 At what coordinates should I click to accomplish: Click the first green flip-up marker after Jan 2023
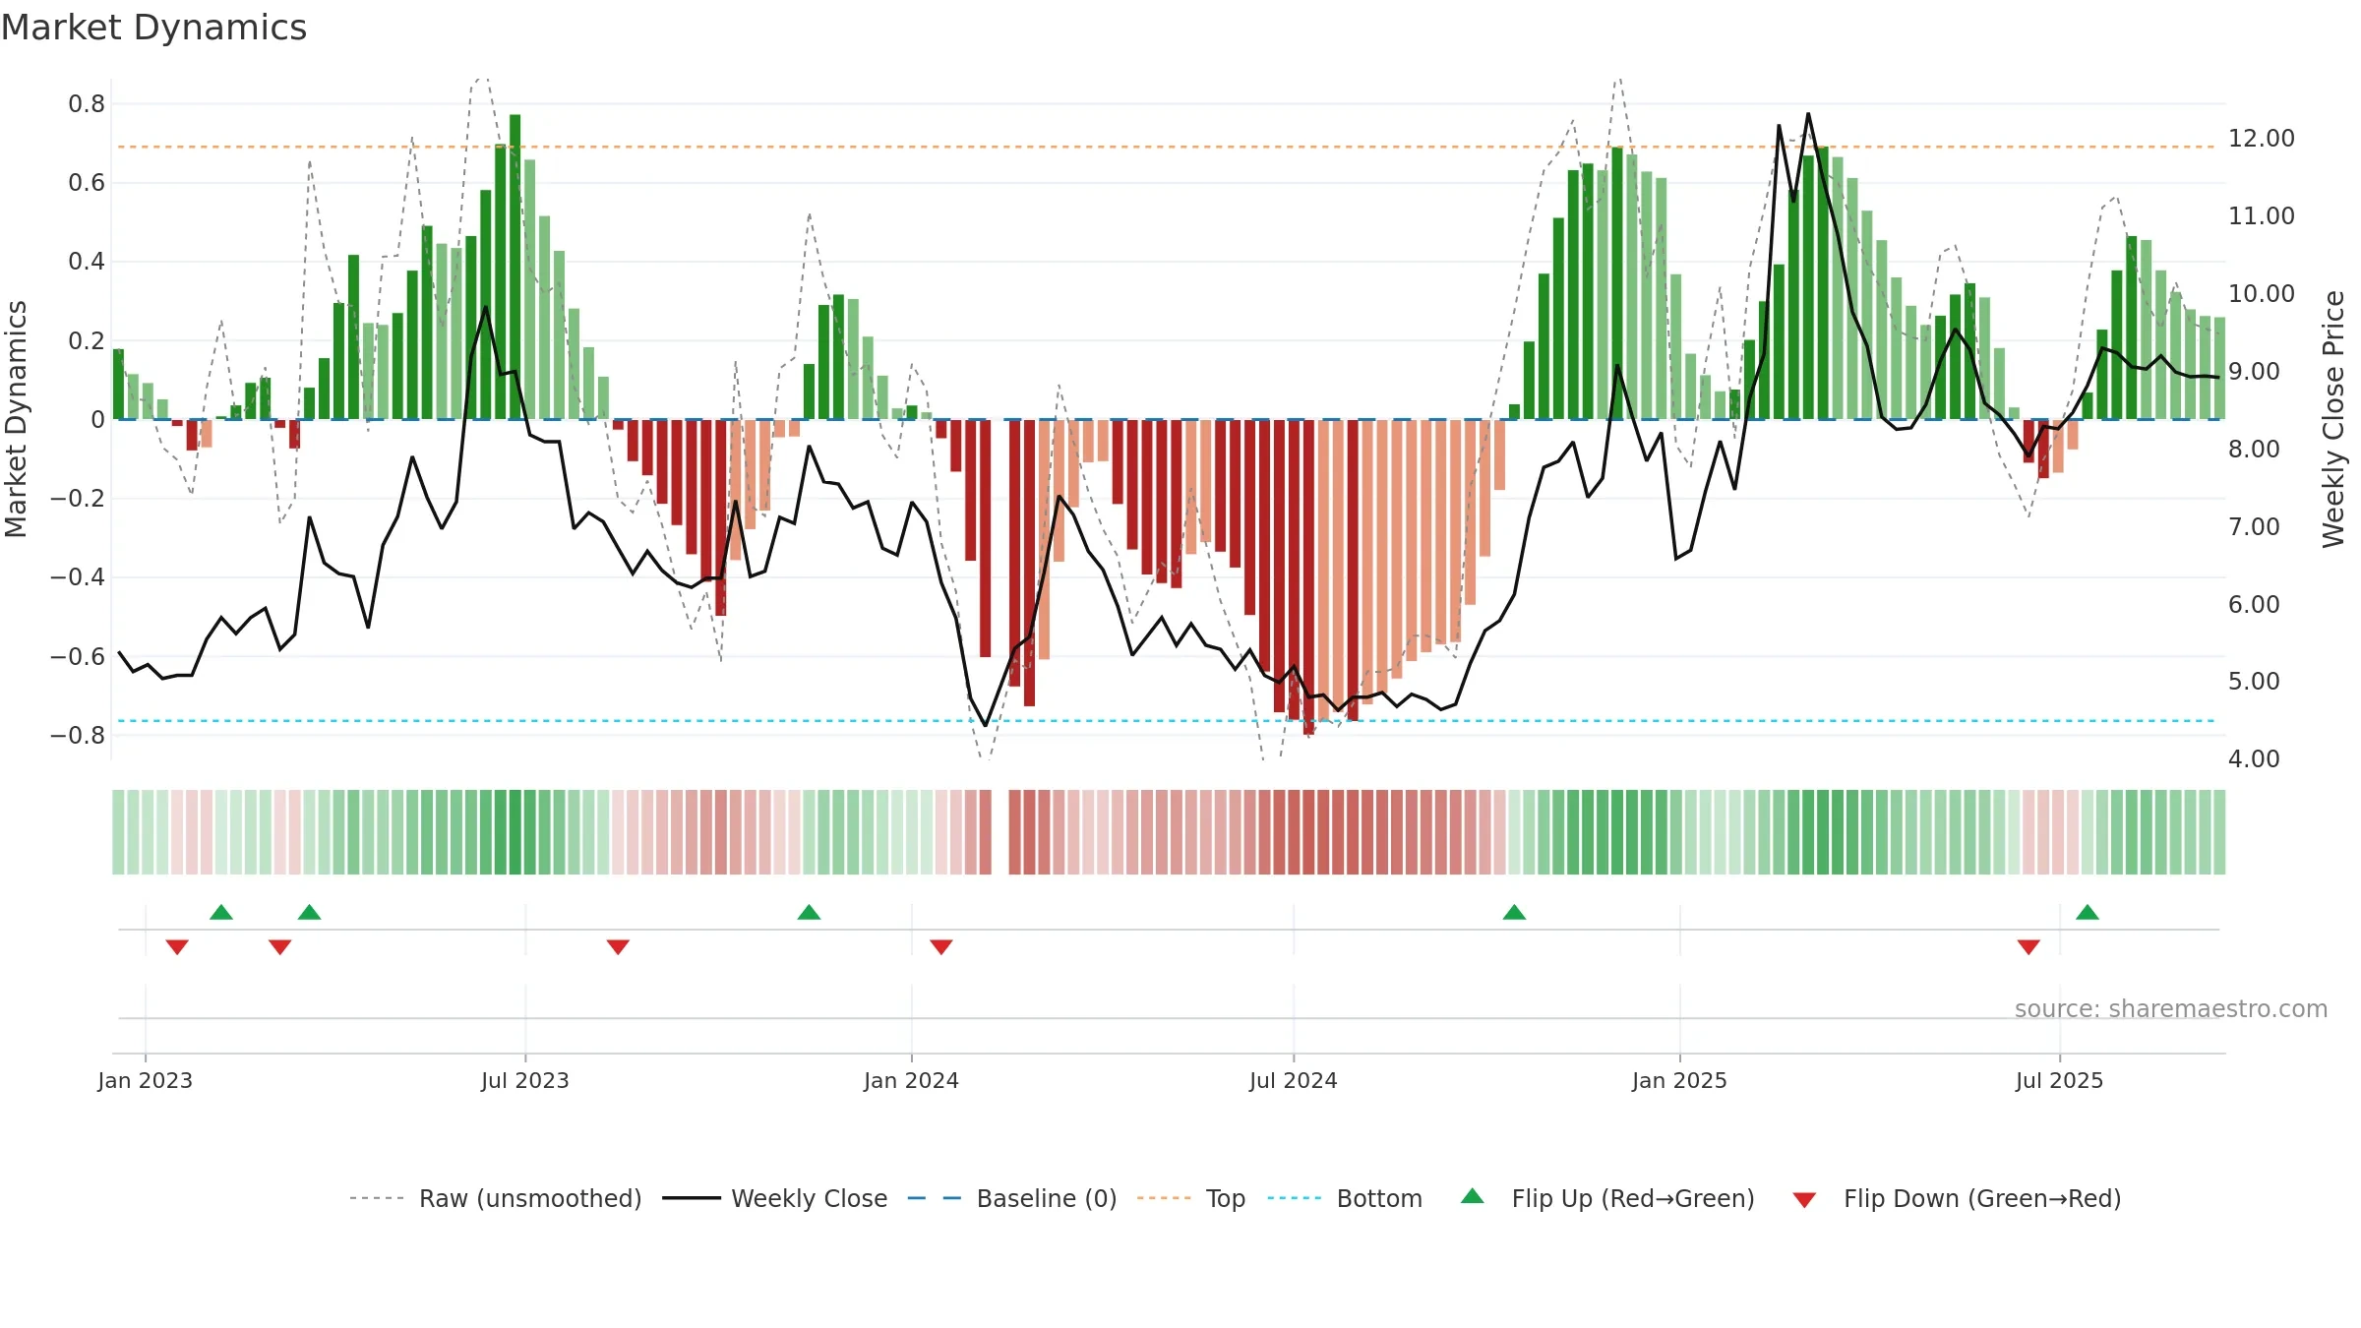pyautogui.click(x=221, y=912)
